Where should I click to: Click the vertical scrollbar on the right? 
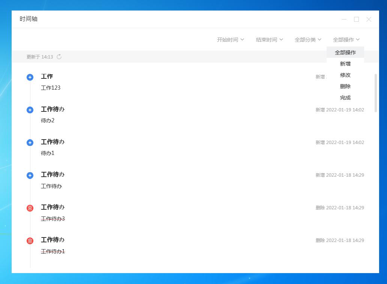[x=375, y=94]
